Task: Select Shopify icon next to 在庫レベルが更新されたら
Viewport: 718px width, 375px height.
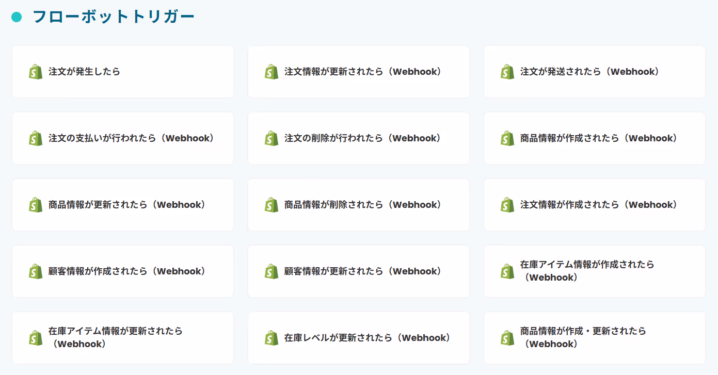Action: click(272, 338)
